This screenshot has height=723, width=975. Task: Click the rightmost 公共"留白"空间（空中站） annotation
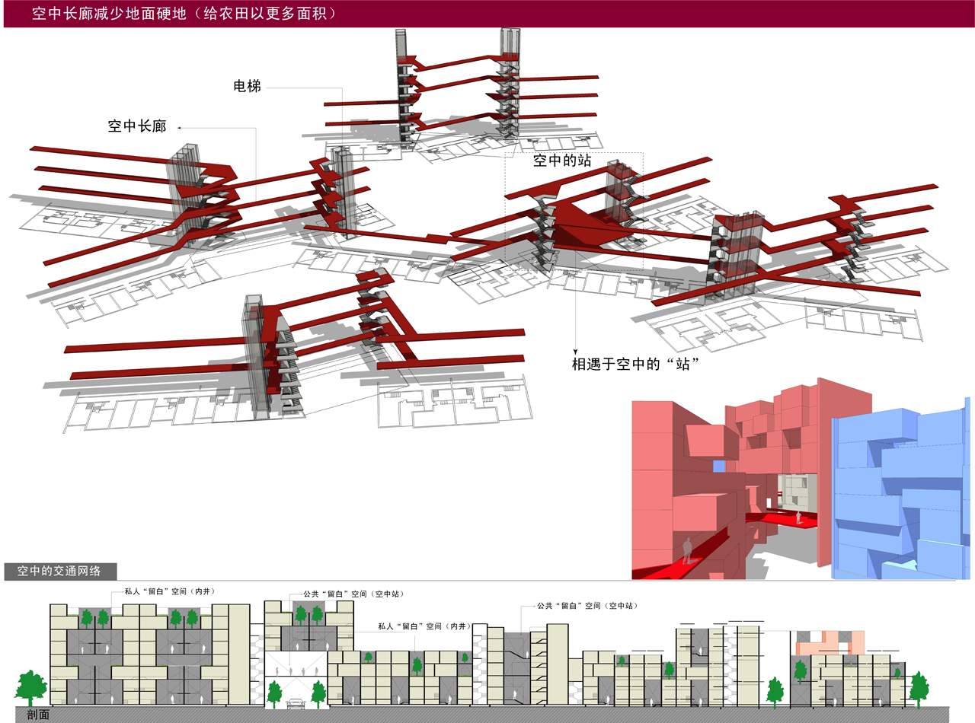coord(587,606)
